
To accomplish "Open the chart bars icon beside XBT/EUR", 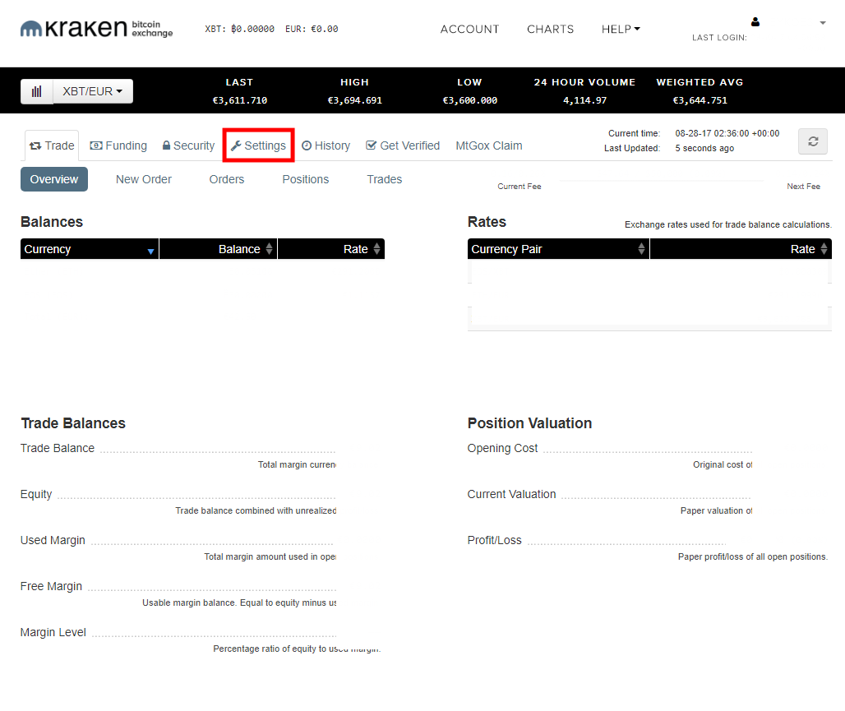I will click(x=37, y=91).
